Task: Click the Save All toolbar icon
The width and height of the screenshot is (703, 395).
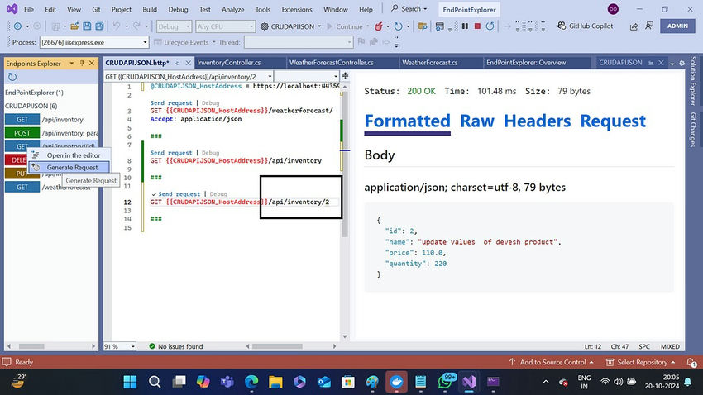Action: tap(99, 26)
